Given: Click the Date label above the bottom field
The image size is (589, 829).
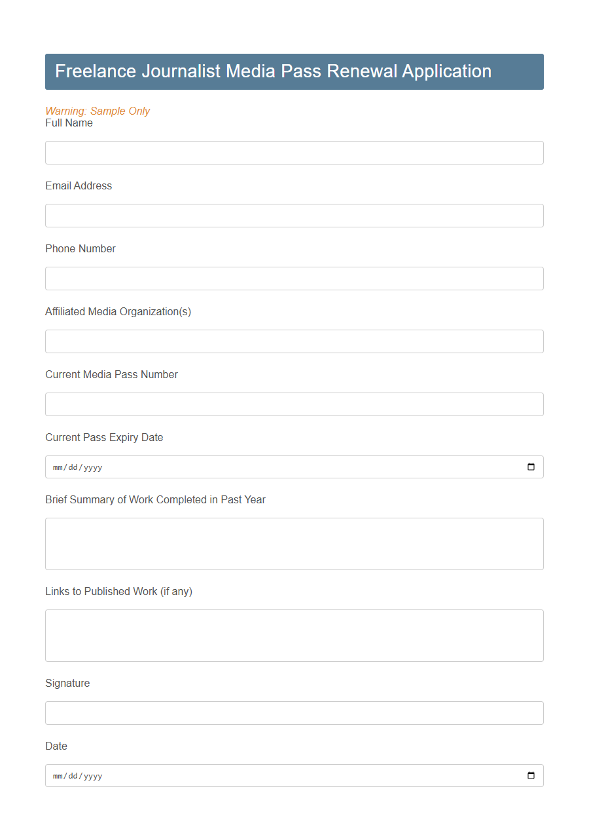Looking at the screenshot, I should [x=56, y=746].
